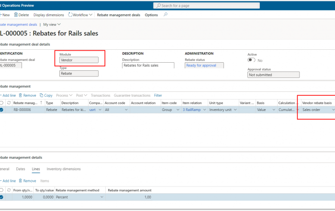335x211 pixels.
Task: Click the Delete trash icon in top toolbar
Action: point(16,15)
